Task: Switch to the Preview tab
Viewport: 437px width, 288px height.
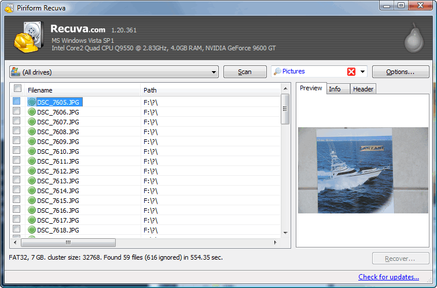Action: tap(311, 88)
